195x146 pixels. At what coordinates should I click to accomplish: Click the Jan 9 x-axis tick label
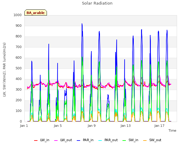pyautogui.click(x=91, y=126)
